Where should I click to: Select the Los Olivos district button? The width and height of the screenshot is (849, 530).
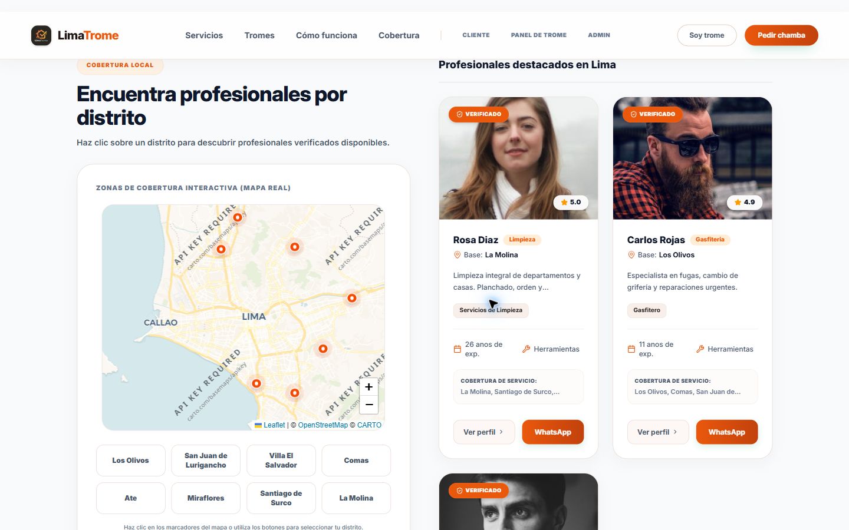pyautogui.click(x=131, y=461)
